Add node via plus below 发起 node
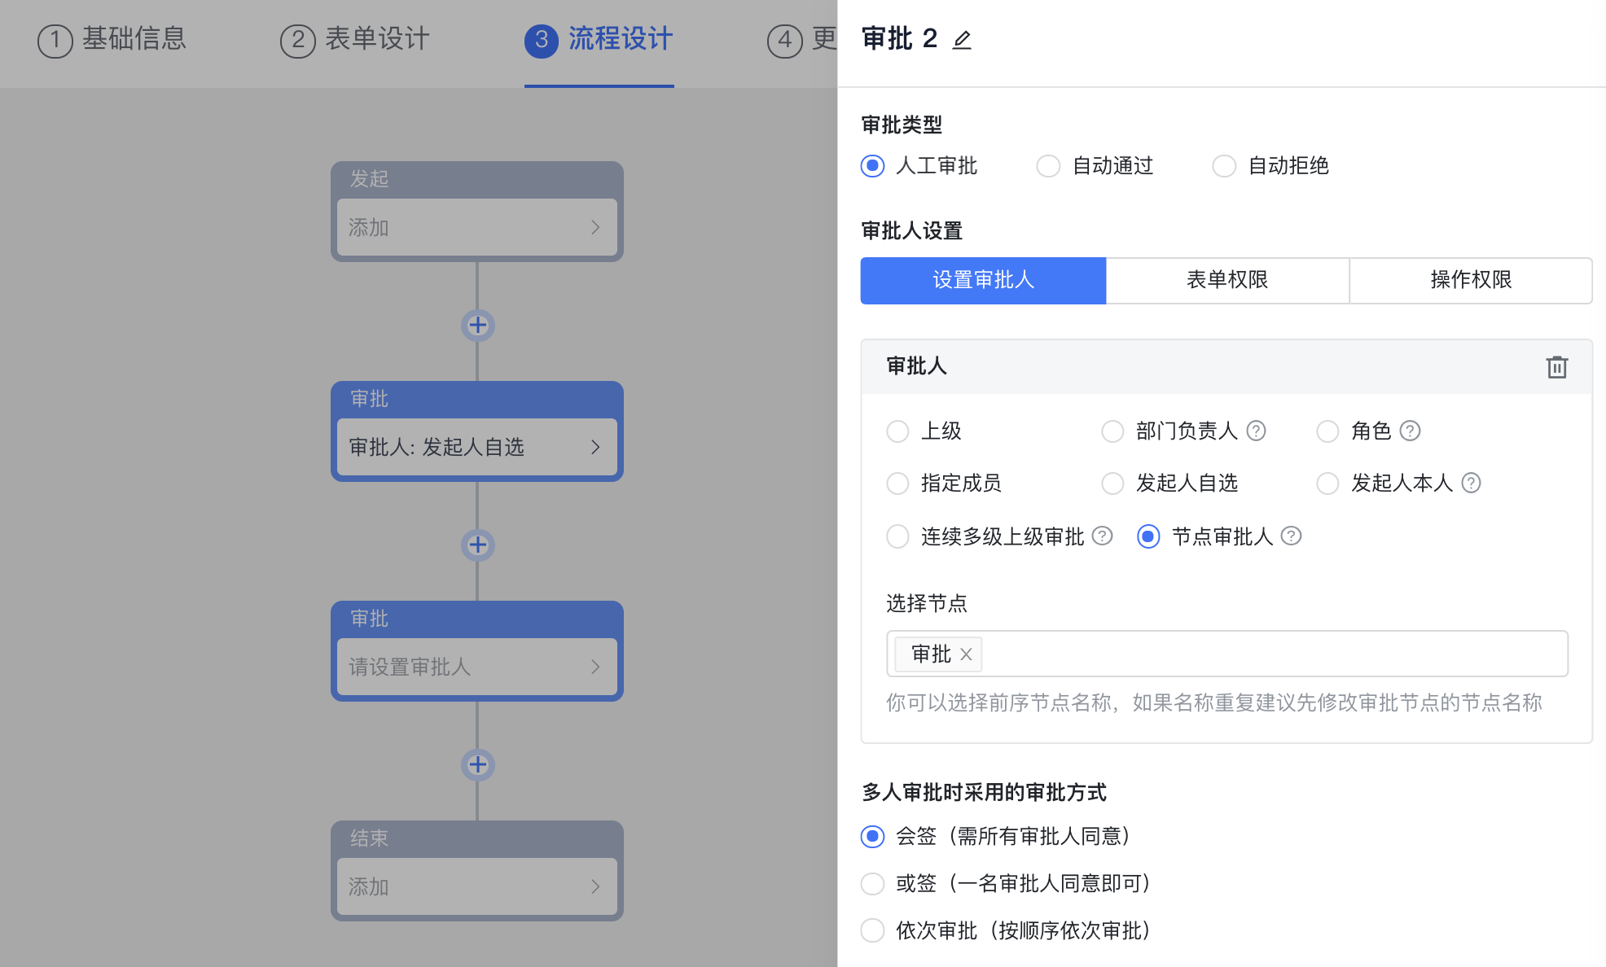 478,326
